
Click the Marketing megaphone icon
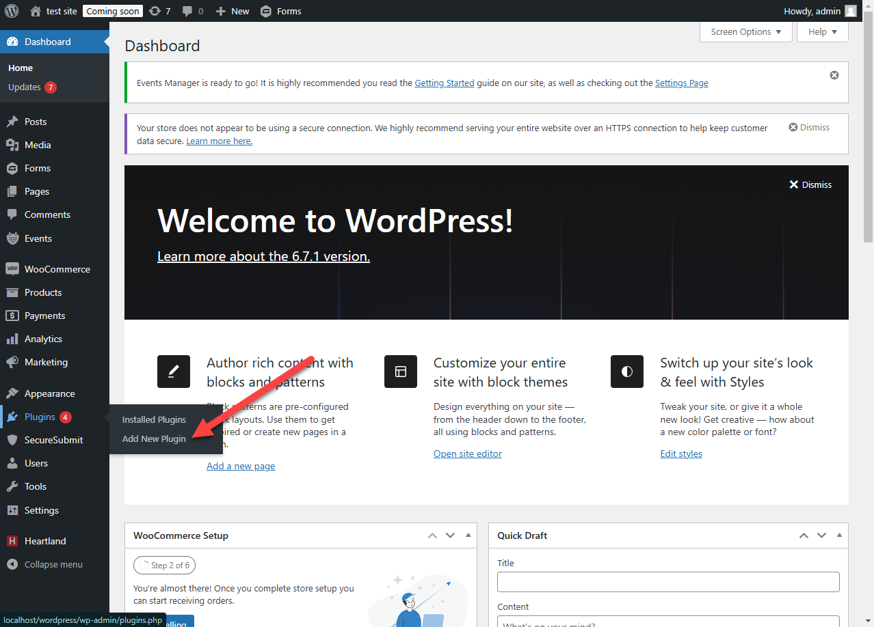click(12, 362)
